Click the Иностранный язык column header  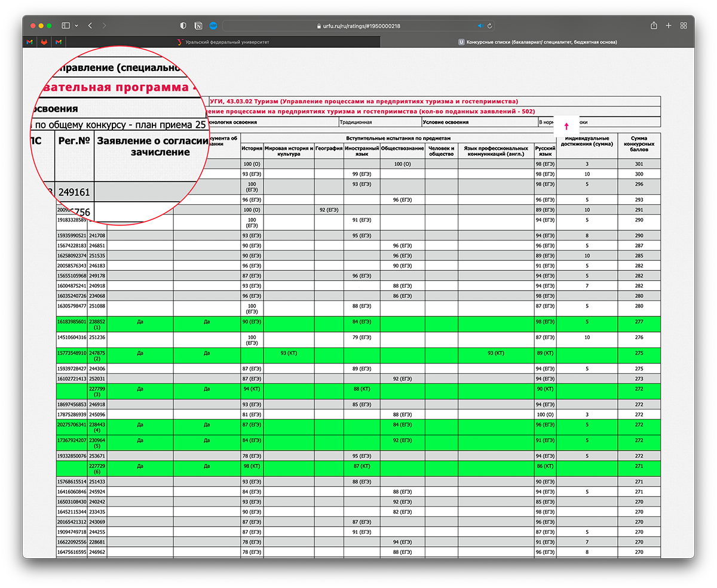(361, 150)
